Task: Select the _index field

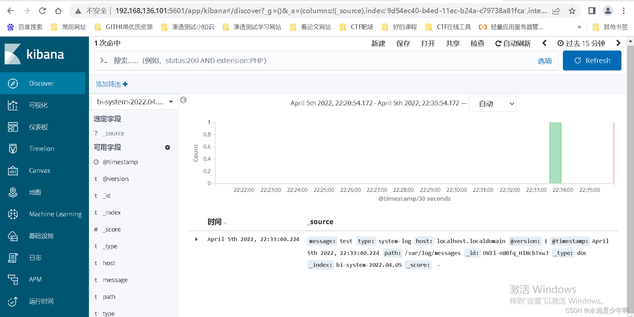Action: click(x=111, y=212)
